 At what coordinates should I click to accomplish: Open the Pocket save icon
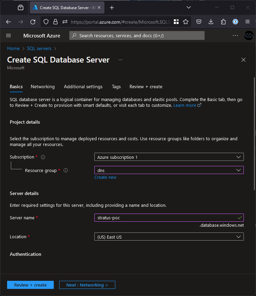pyautogui.click(x=199, y=22)
